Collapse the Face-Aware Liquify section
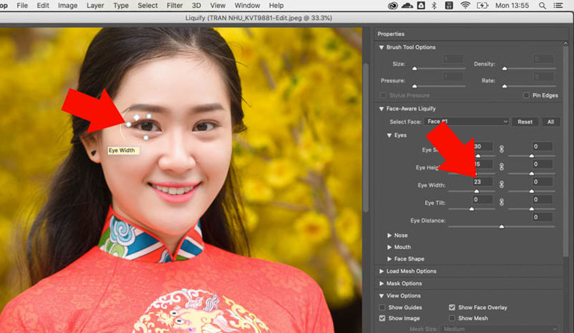Viewport: 574px width, 333px height. click(381, 108)
